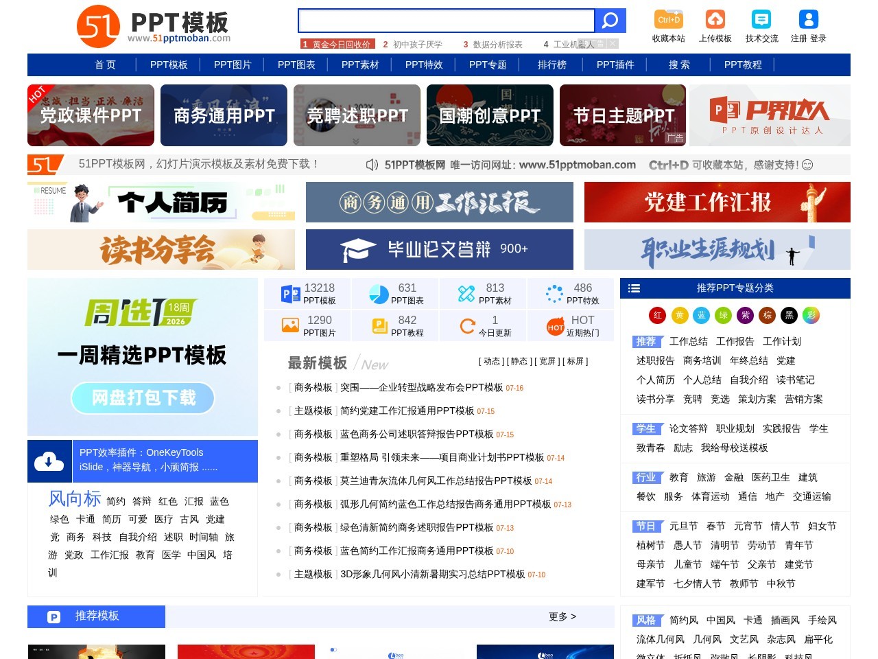878x659 pixels.
Task: Open 排行榜 navigation menu item
Action: (552, 65)
